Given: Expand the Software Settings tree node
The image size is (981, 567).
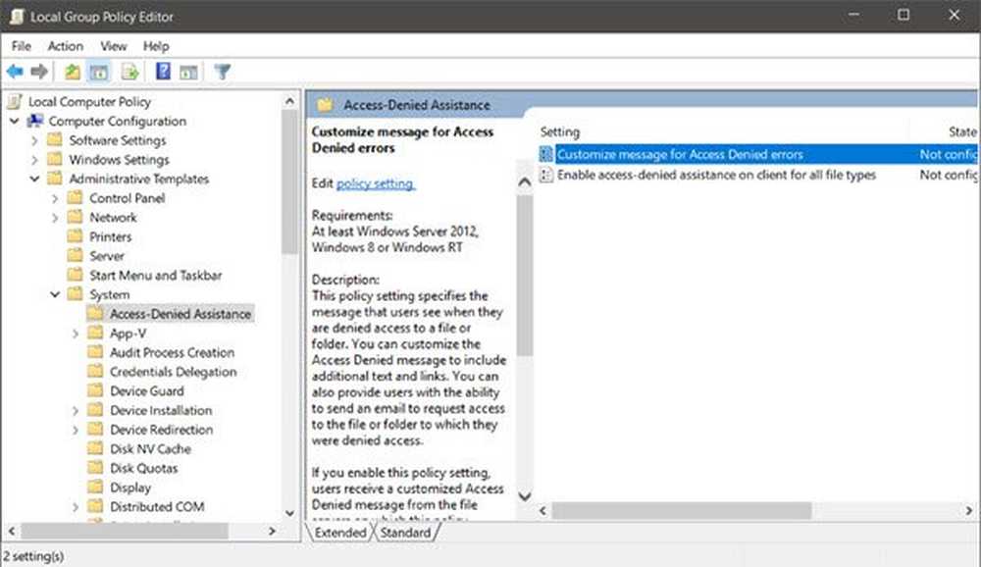Looking at the screenshot, I should (35, 140).
